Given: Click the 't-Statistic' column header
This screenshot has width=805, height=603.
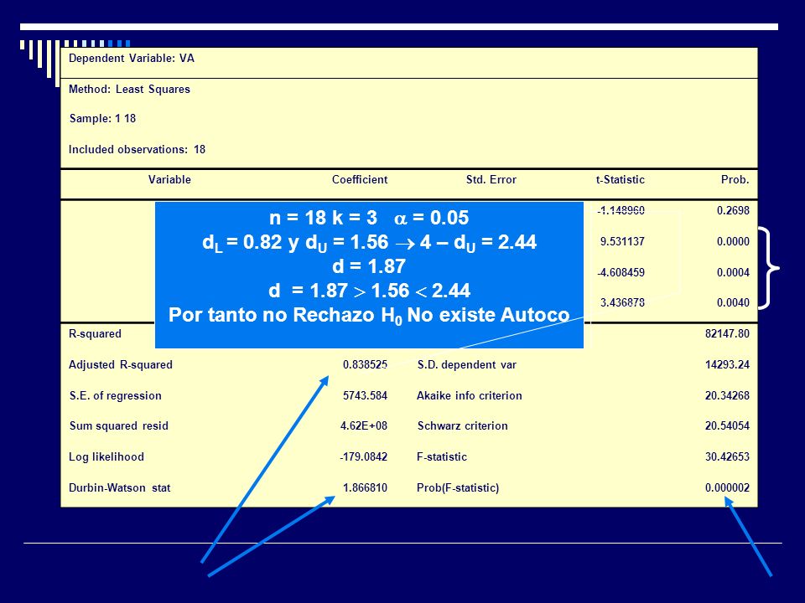Looking at the screenshot, I should 621,179.
